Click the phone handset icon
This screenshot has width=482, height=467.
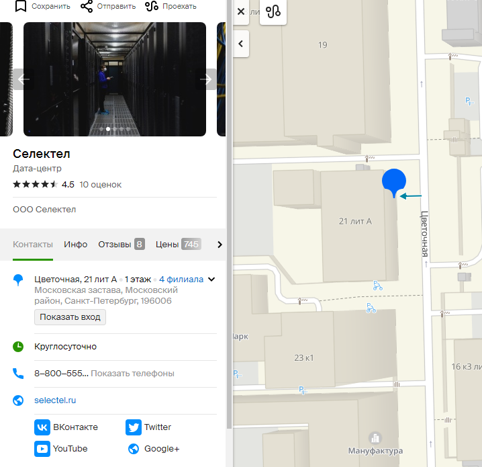(18, 374)
